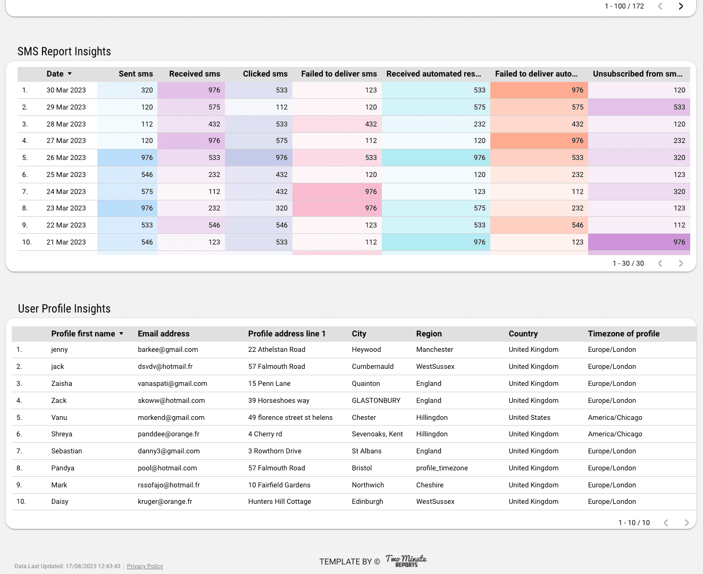Sort by Sent sms column header
This screenshot has height=574, width=703.
(x=136, y=74)
